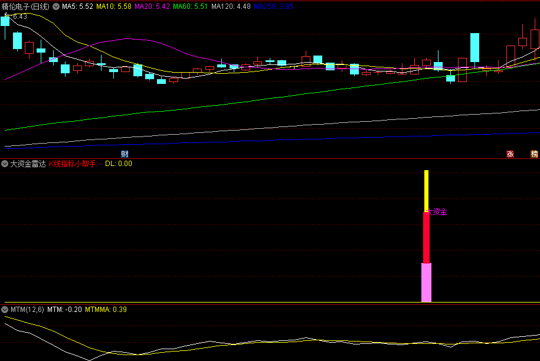Select the yellow segment of the big-fund bar
The width and height of the screenshot is (540, 361).
(x=426, y=191)
